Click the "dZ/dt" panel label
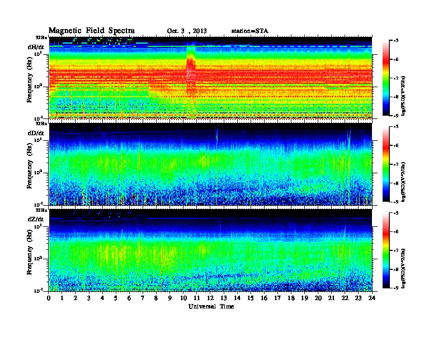Image resolution: width=443 pixels, height=342 pixels. tap(36, 219)
